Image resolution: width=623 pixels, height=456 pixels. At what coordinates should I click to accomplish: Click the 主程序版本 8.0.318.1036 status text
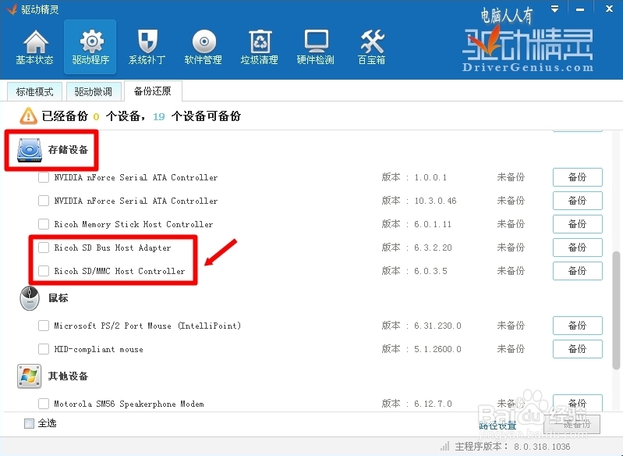tap(512, 447)
